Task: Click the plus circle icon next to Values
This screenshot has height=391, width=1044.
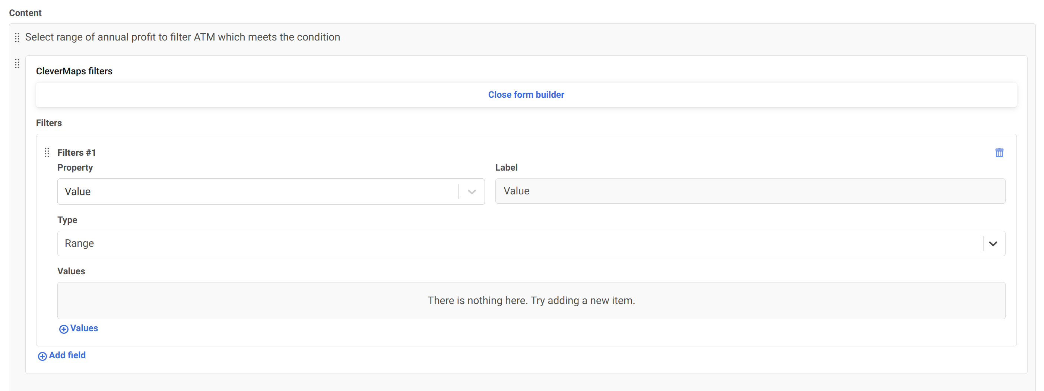Action: pos(64,329)
